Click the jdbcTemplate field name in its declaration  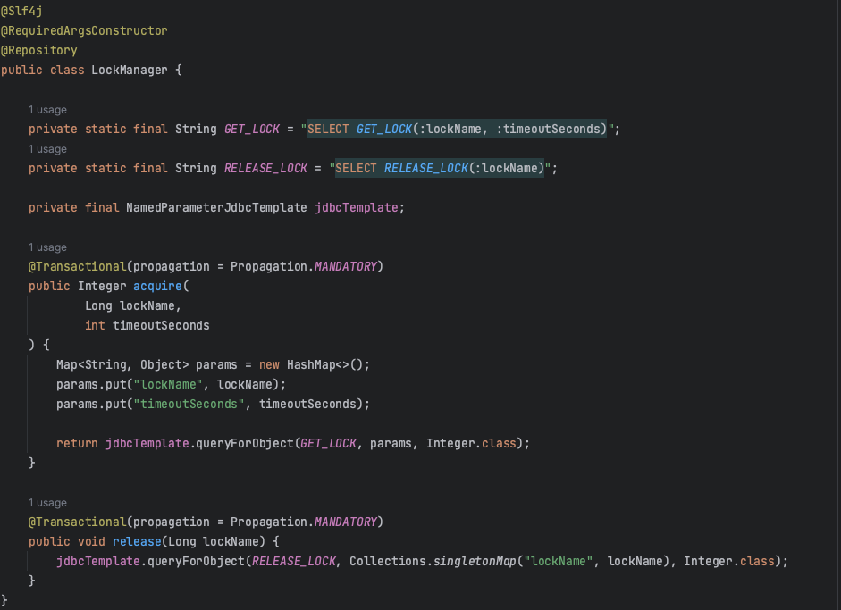[x=356, y=207]
